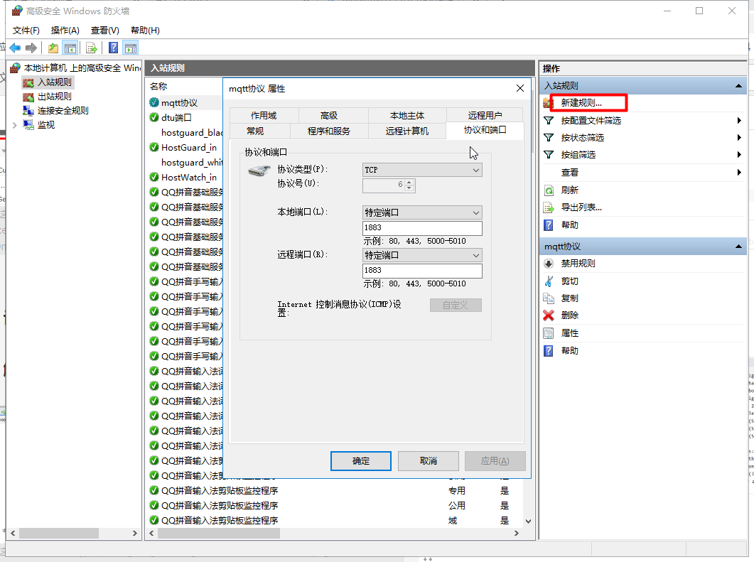Image resolution: width=754 pixels, height=562 pixels.
Task: Click the rule list vertical scrollbar down arrow
Action: tap(529, 521)
